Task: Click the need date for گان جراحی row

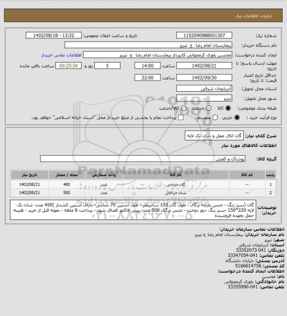Action: (30, 184)
